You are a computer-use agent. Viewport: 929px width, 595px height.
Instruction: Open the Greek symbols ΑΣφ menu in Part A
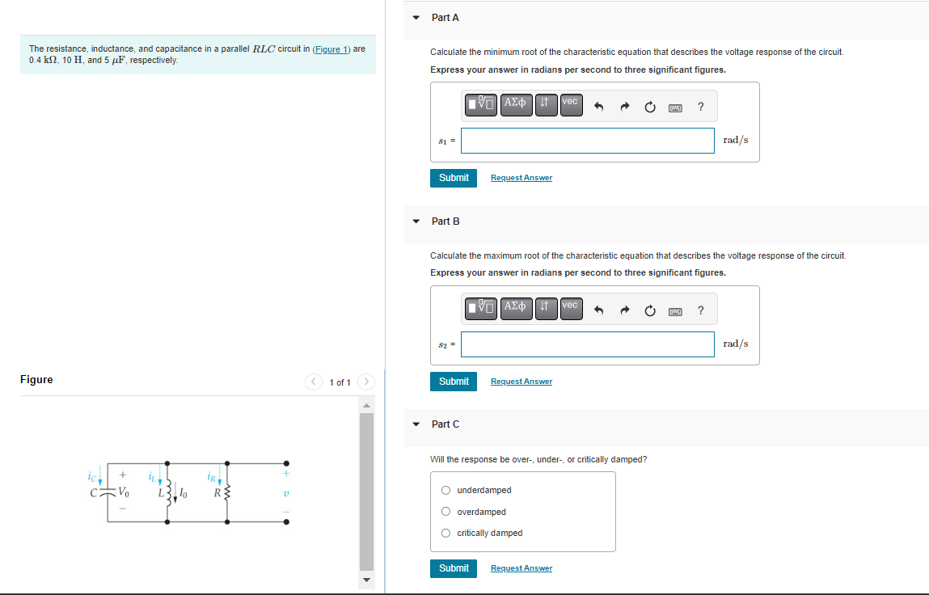[516, 105]
